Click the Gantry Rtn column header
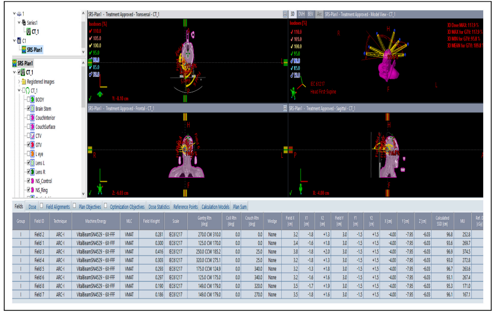Image resolution: width=496 pixels, height=313 pixels. pyautogui.click(x=202, y=220)
